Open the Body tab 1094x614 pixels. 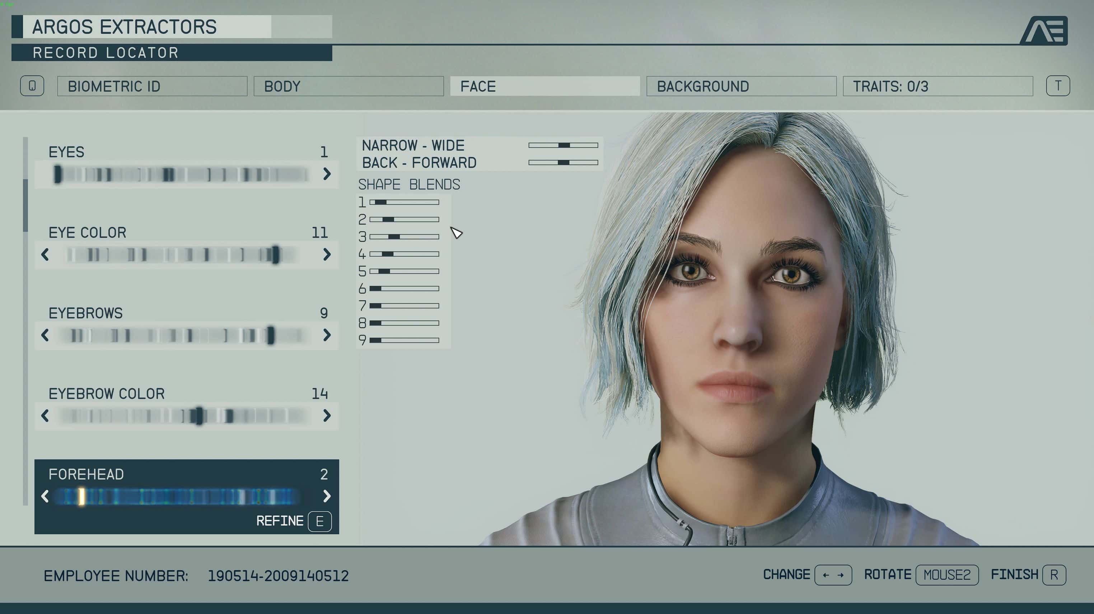(348, 86)
